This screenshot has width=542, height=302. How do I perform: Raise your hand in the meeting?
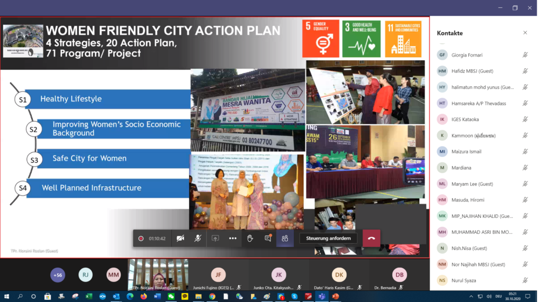tap(250, 239)
